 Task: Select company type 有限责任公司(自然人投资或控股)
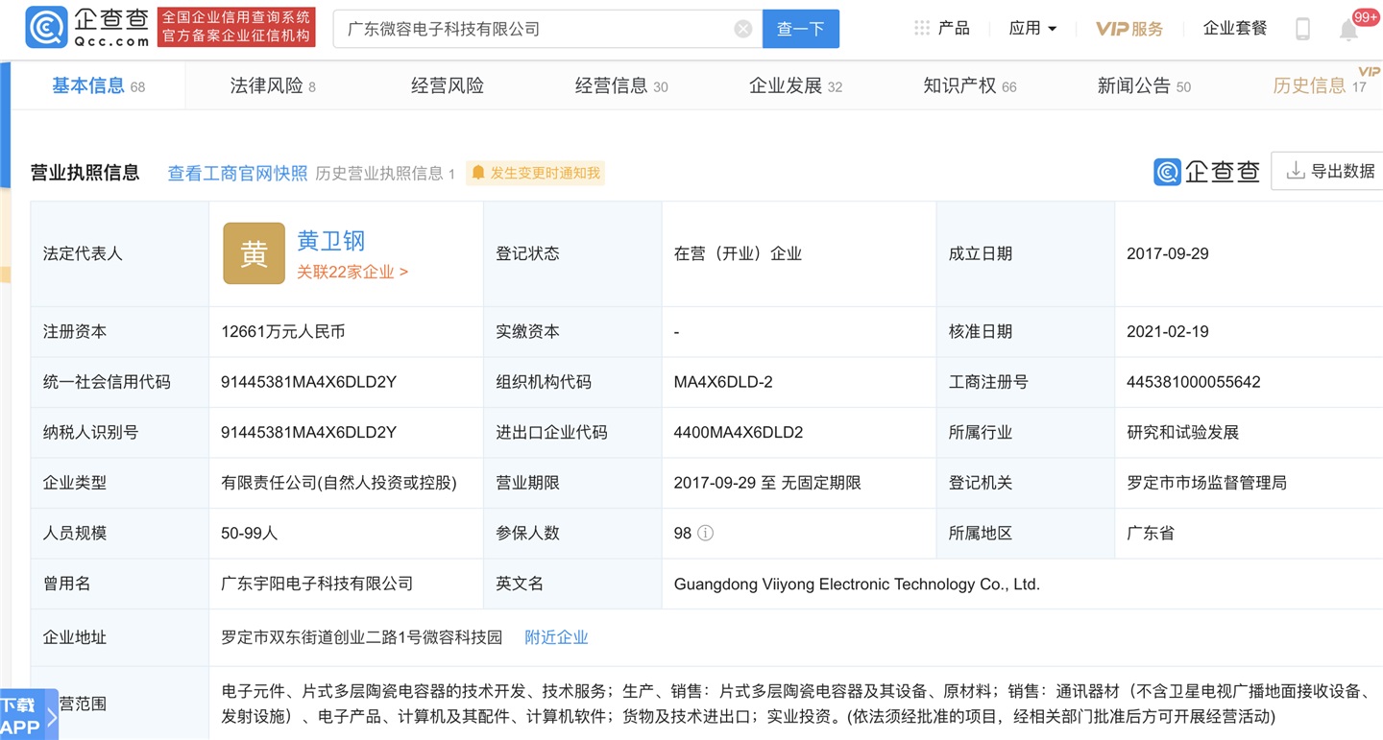tap(339, 483)
